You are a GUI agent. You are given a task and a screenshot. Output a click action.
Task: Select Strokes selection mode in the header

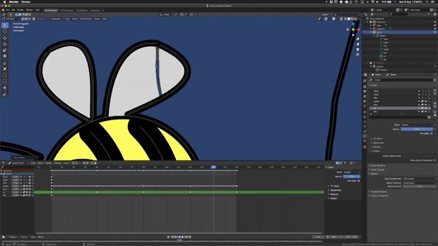[27, 18]
